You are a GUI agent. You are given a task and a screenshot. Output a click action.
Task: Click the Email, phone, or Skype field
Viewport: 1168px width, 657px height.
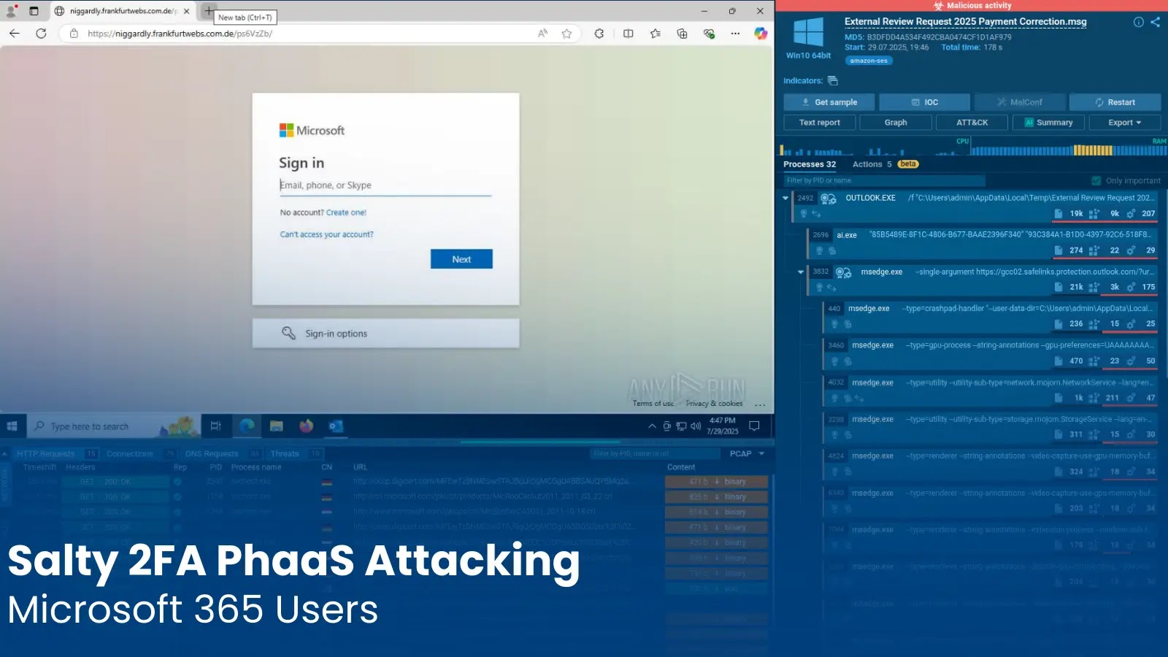[x=385, y=185]
